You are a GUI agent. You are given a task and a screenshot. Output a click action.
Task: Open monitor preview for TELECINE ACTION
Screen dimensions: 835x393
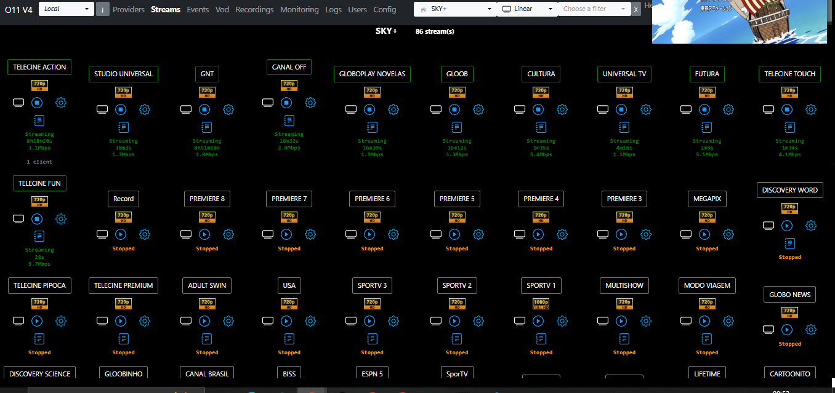point(18,103)
